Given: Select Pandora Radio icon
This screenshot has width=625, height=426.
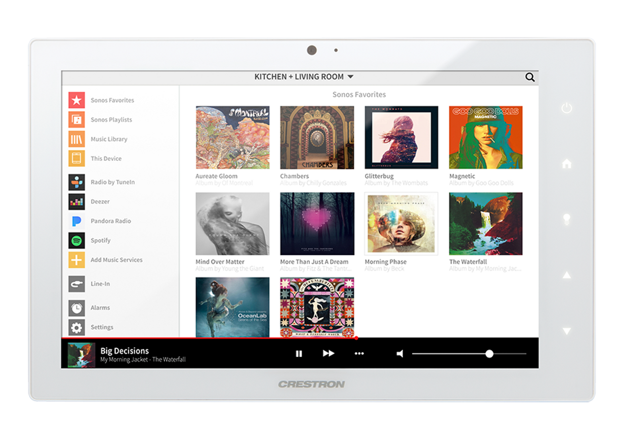Looking at the screenshot, I should click(x=76, y=221).
